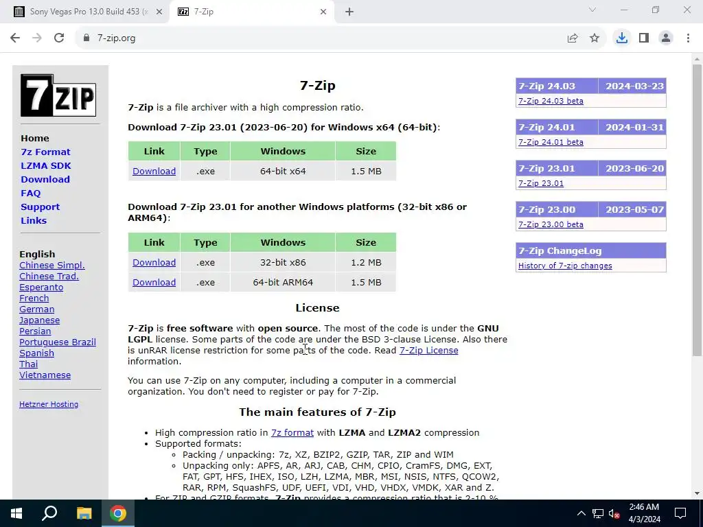Click the muted volume tray icon
This screenshot has height=527, width=703.
pos(614,513)
